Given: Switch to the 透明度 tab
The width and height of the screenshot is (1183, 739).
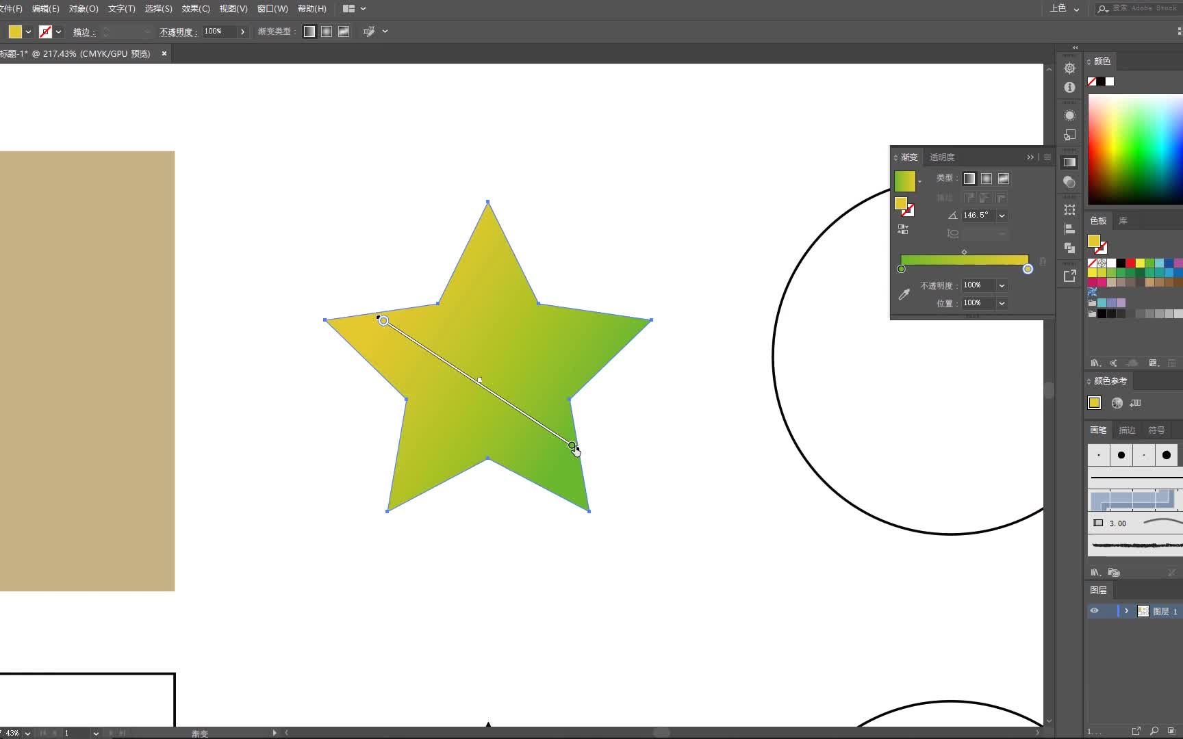Looking at the screenshot, I should pos(942,157).
